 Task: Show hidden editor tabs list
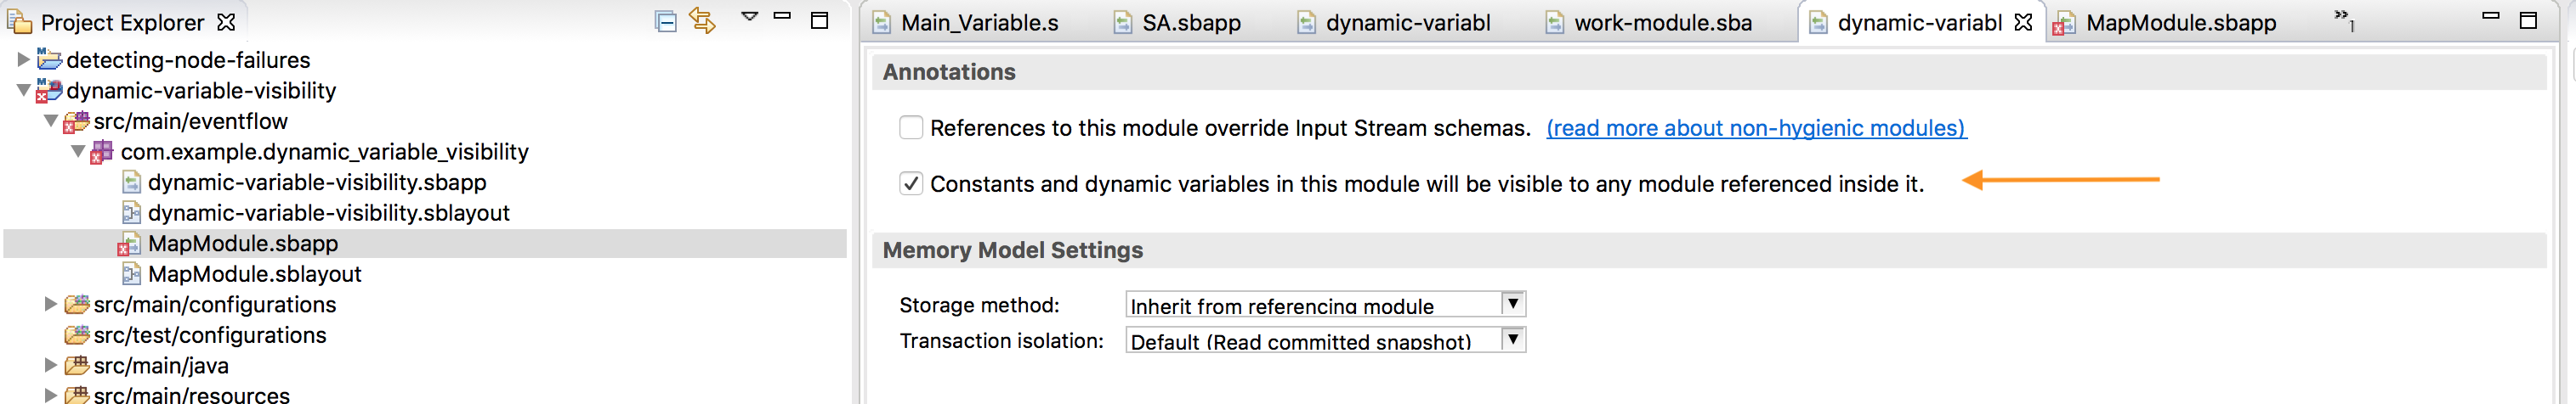(2344, 18)
